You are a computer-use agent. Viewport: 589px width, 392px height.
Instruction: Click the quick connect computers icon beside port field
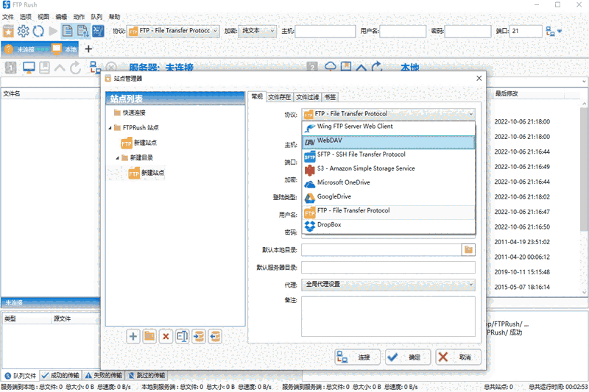click(x=550, y=31)
